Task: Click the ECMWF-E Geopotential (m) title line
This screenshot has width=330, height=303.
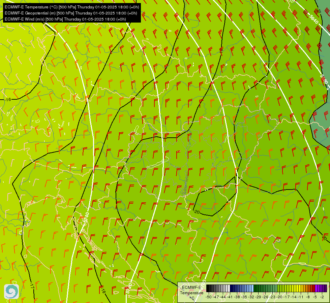Action: pyautogui.click(x=71, y=13)
